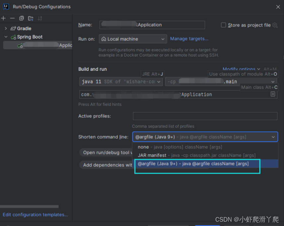The height and width of the screenshot is (226, 284).
Task: Remove configuration with minus icon
Action: pyautogui.click(x=12, y=18)
